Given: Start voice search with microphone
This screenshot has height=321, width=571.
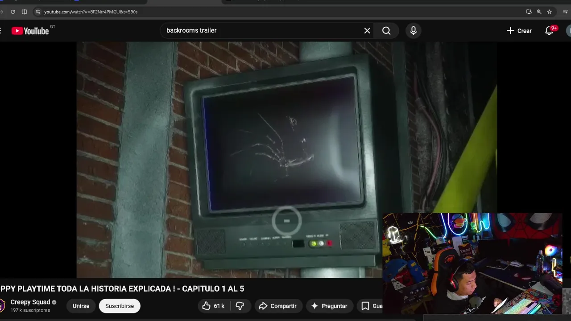Looking at the screenshot, I should [x=414, y=30].
